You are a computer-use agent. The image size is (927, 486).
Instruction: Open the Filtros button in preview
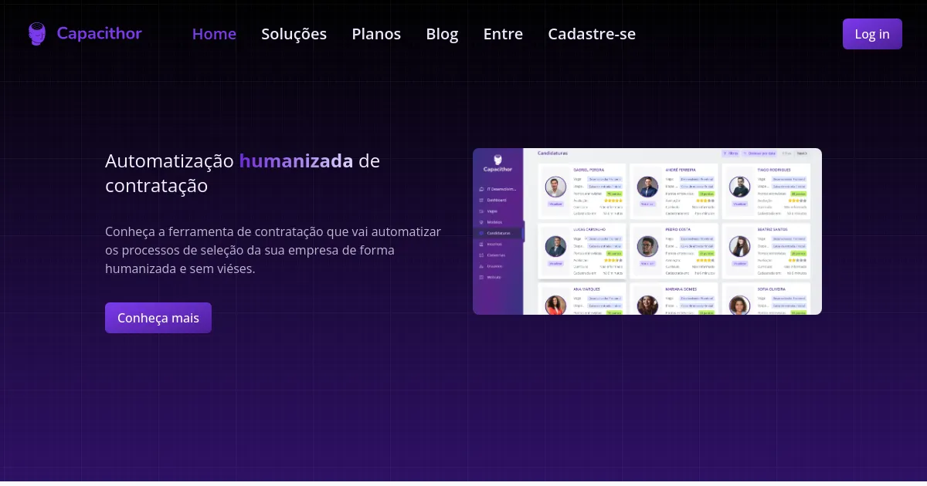pyautogui.click(x=730, y=154)
